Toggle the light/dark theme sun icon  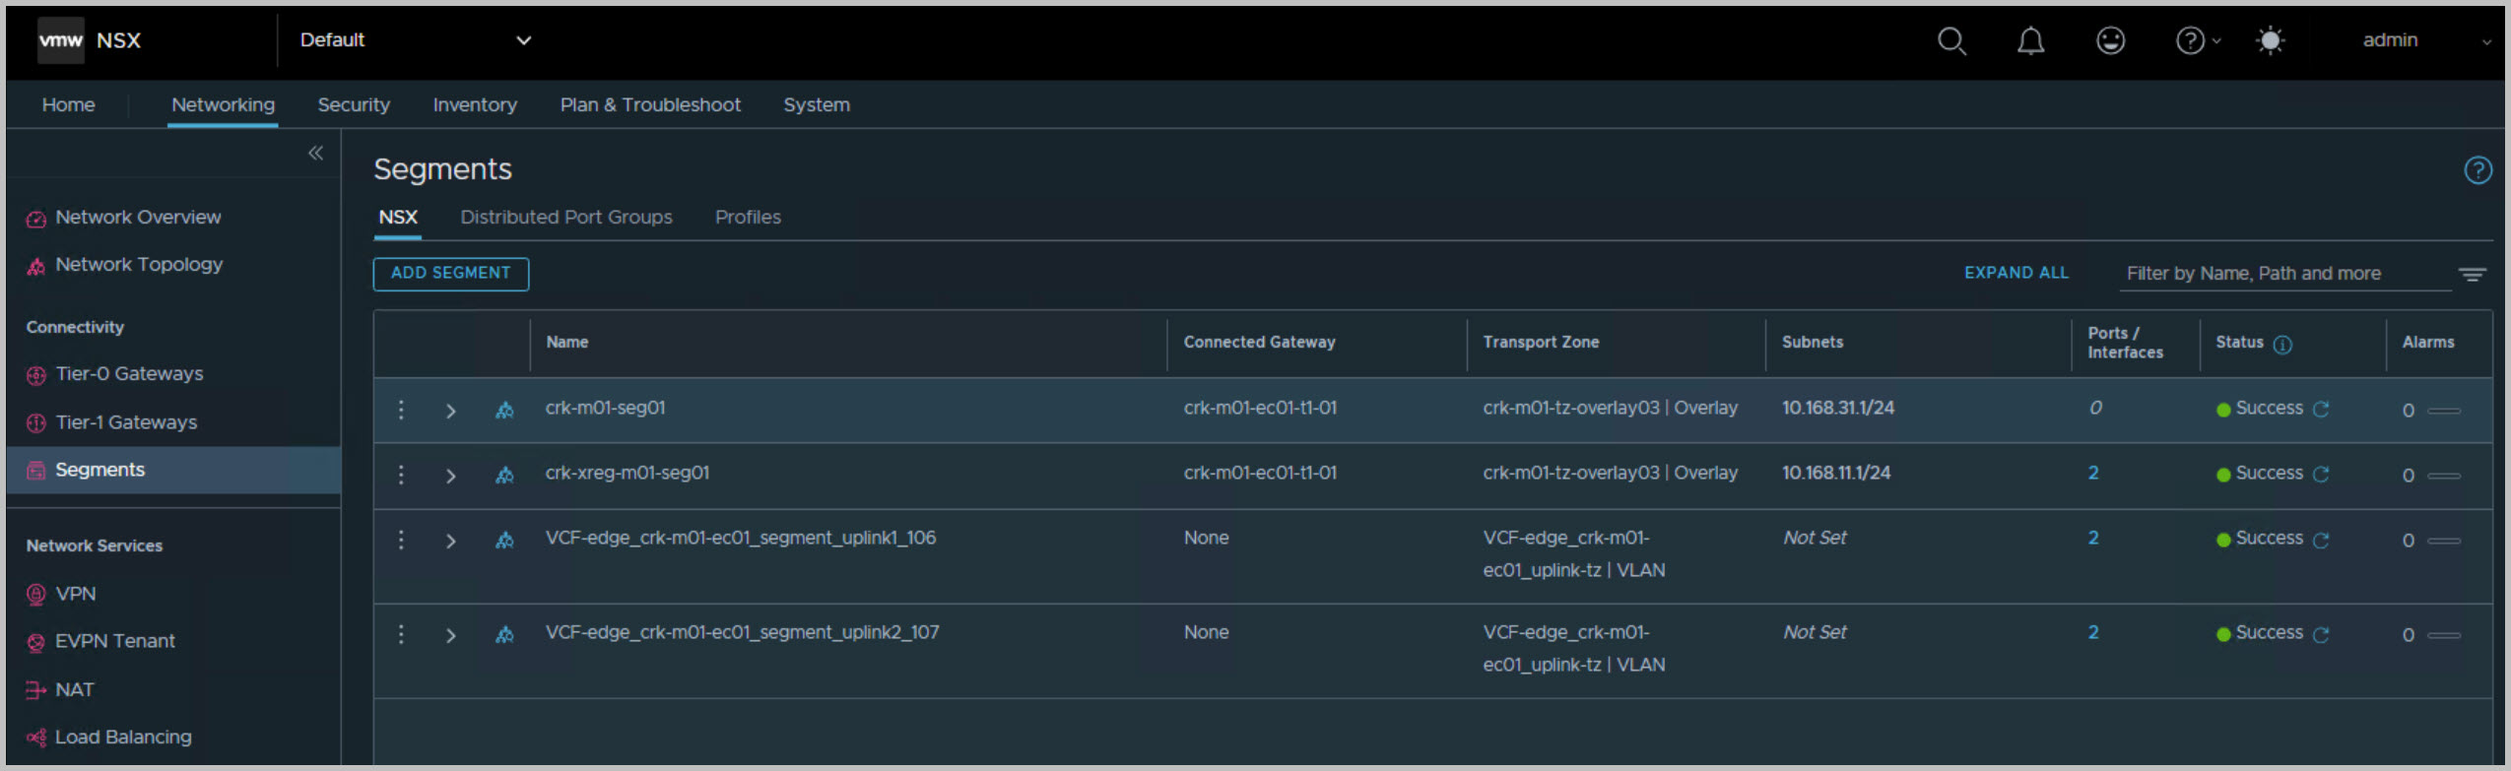[x=2271, y=41]
